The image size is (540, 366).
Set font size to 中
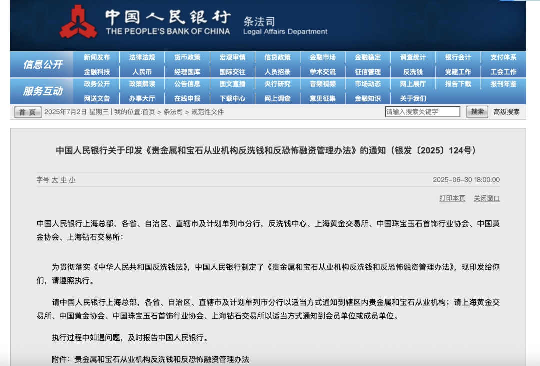coord(63,180)
